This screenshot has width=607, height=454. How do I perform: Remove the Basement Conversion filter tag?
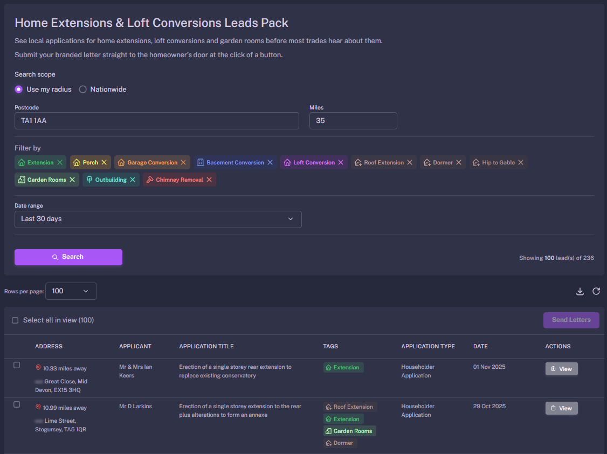pyautogui.click(x=269, y=162)
